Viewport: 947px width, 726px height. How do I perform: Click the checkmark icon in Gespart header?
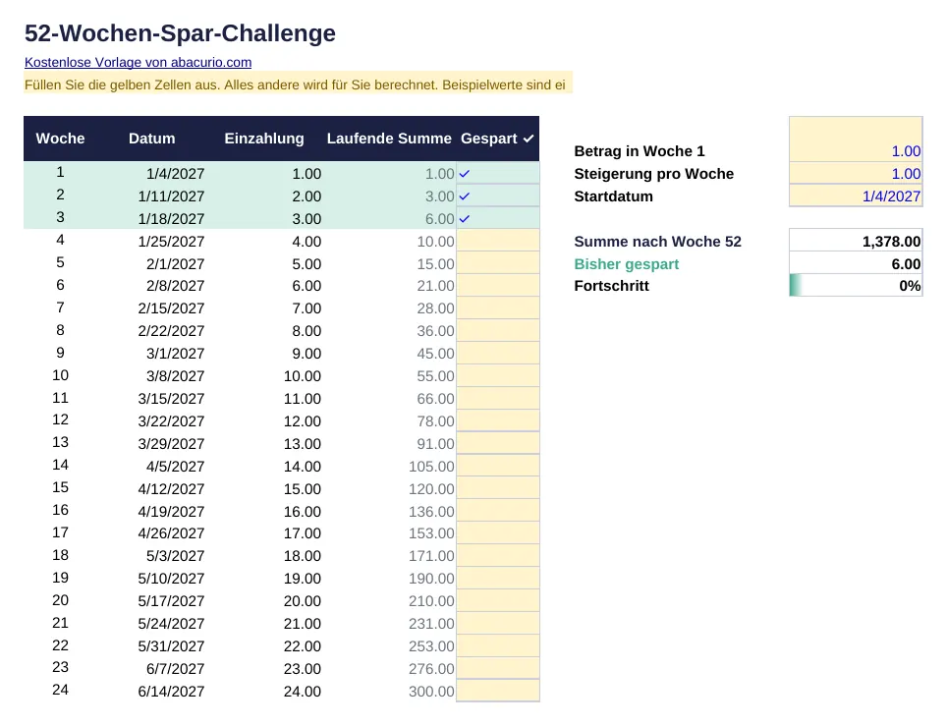[529, 139]
